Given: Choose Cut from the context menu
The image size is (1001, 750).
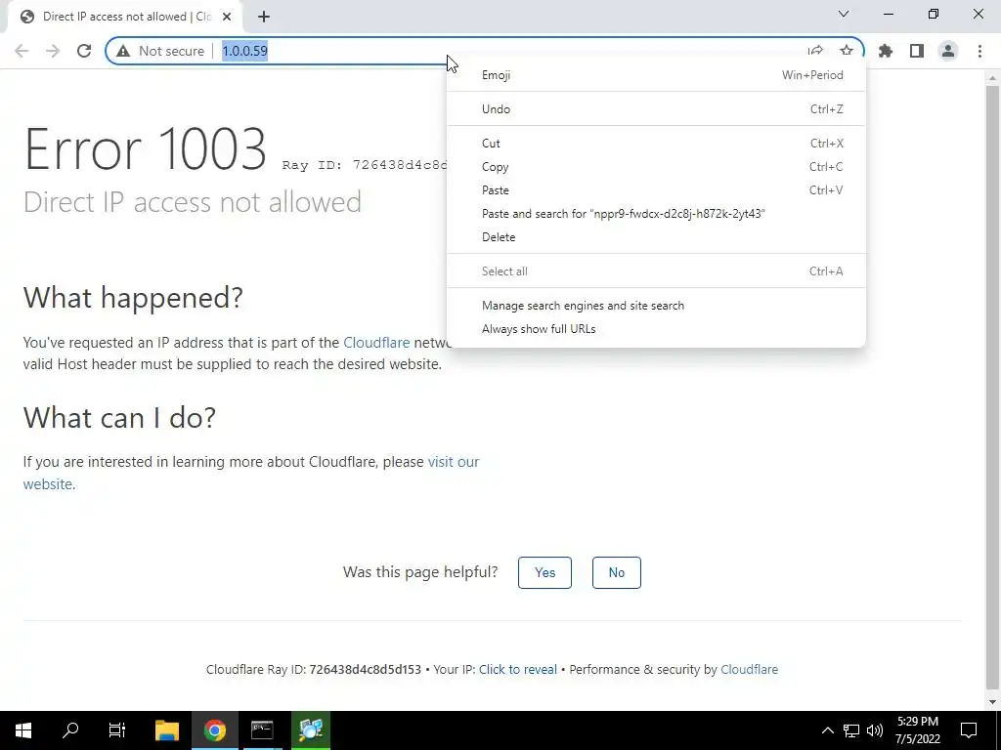Looking at the screenshot, I should coord(656,144).
